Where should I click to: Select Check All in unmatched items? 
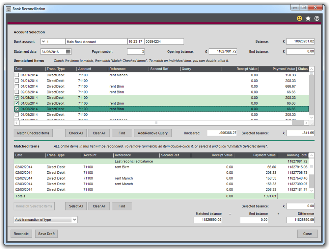click(76, 133)
